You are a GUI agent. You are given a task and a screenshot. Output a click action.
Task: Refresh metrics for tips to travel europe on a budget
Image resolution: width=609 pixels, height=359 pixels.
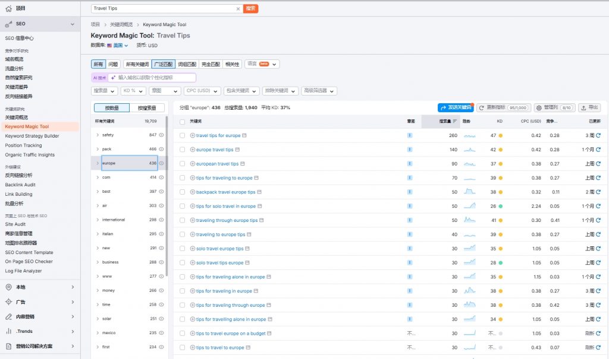tap(598, 333)
